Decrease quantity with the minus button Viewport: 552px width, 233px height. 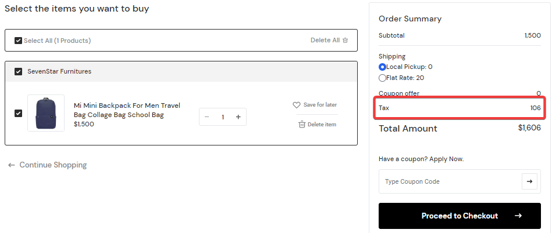[x=208, y=117]
